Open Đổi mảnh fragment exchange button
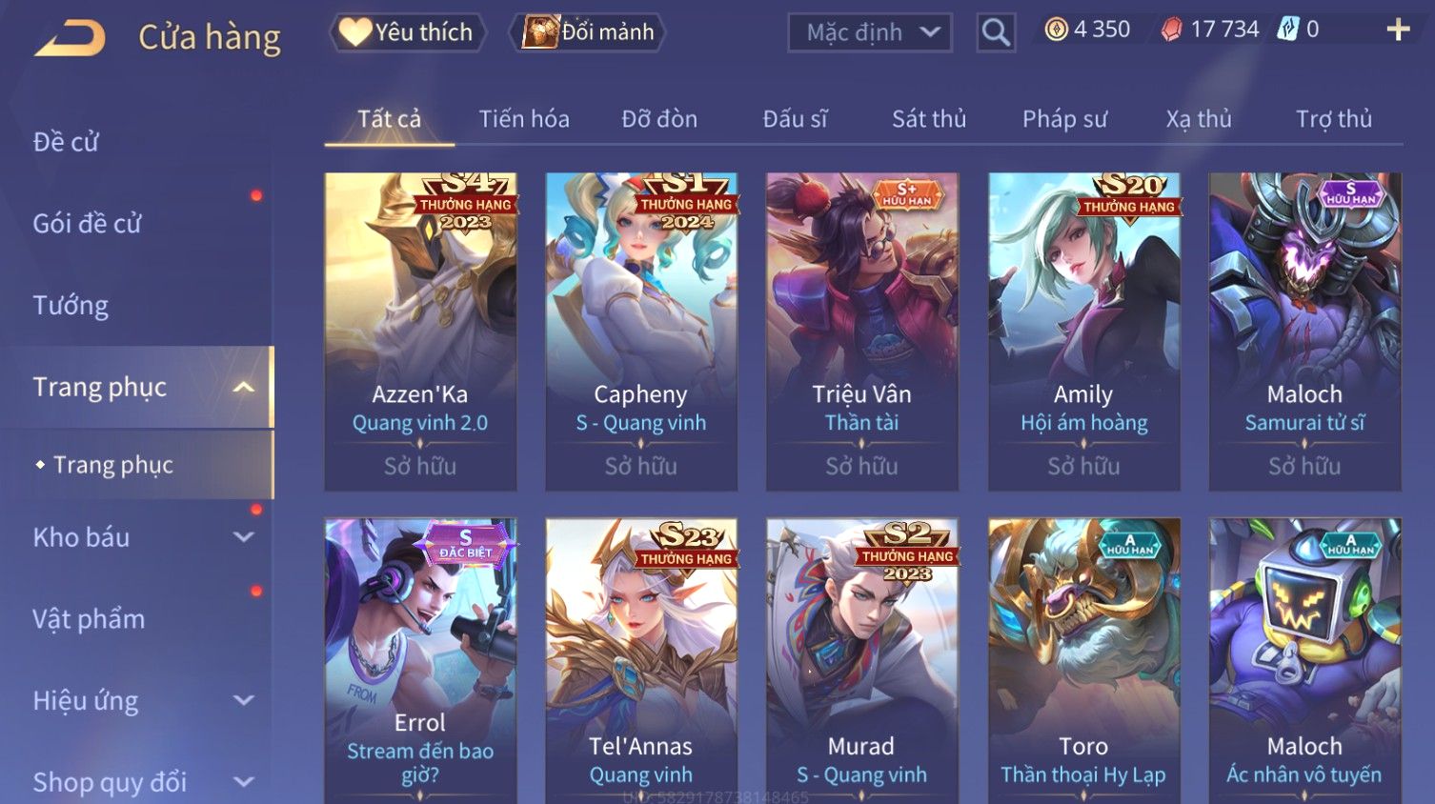Viewport: 1435px width, 804px height. pos(587,32)
